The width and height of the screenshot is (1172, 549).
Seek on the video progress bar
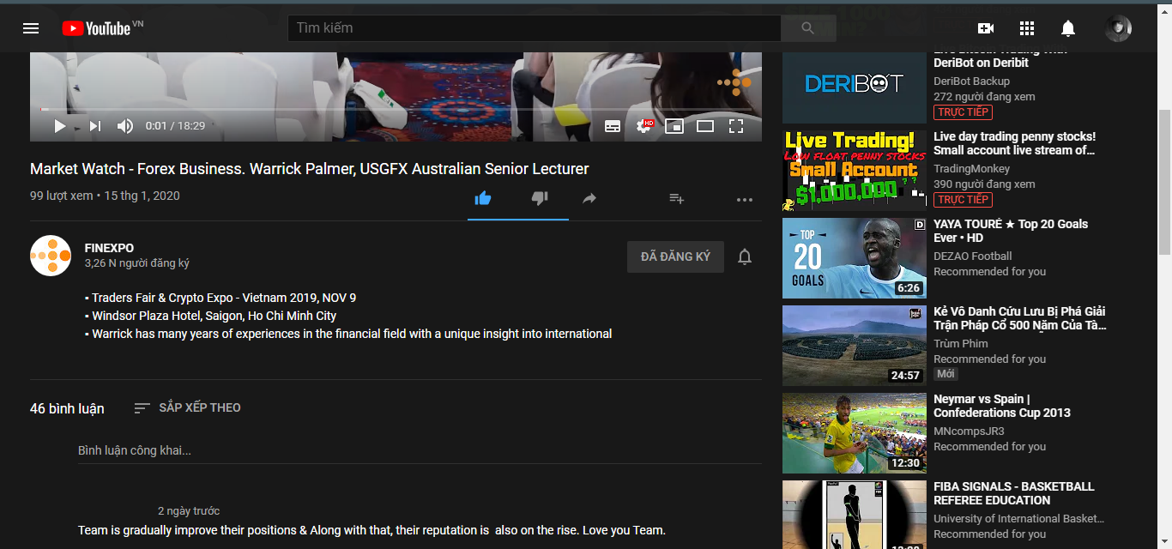point(396,109)
